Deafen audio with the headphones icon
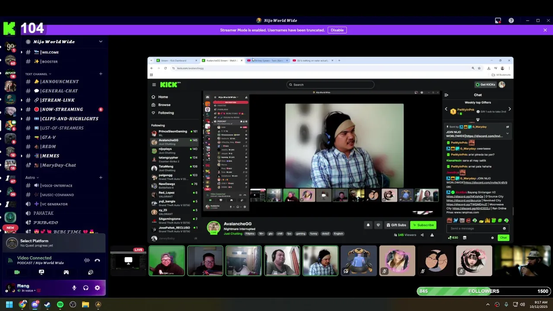Viewport: 553px width, 311px height. 86,288
